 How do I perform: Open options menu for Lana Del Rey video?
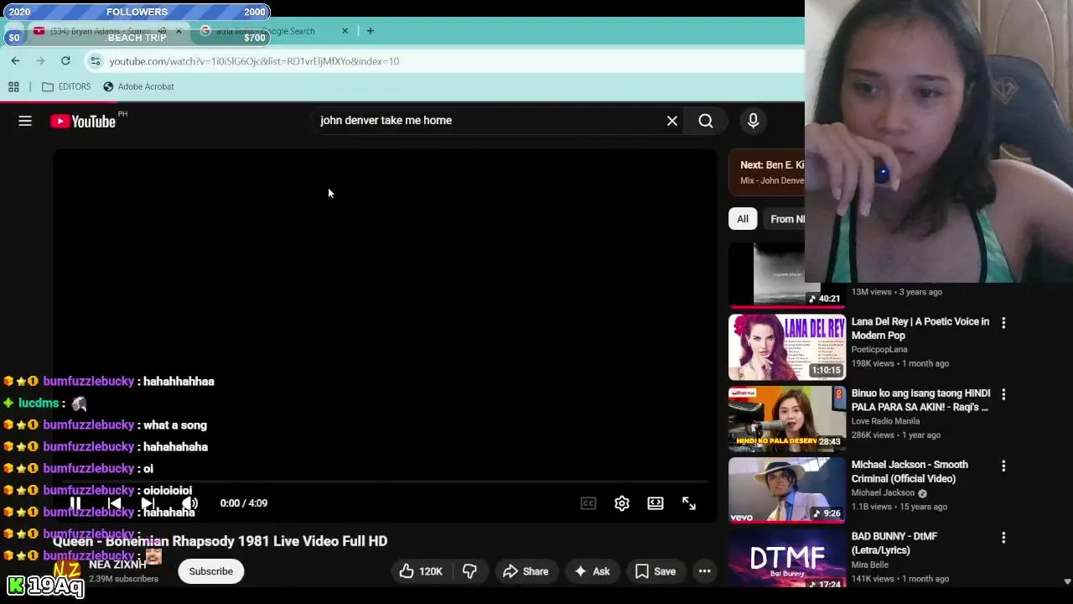click(x=1003, y=322)
